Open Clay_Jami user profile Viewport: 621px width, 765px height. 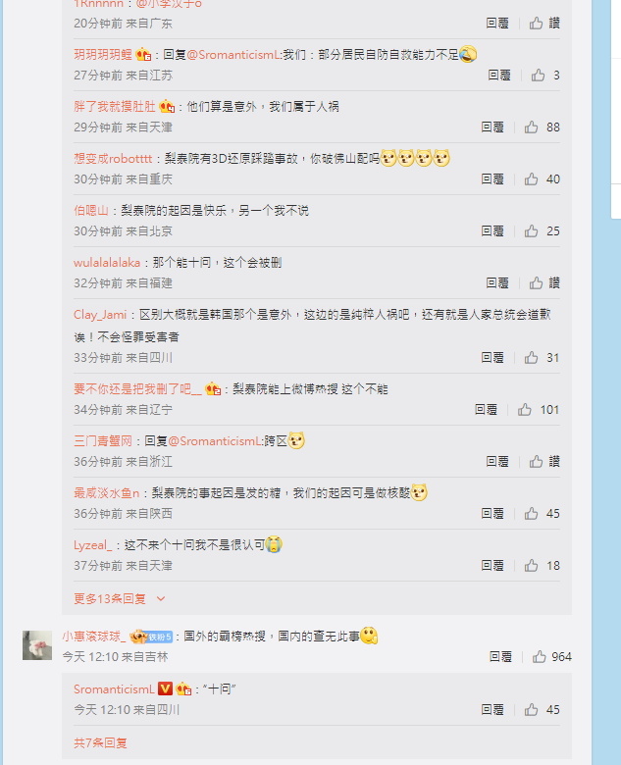[100, 315]
